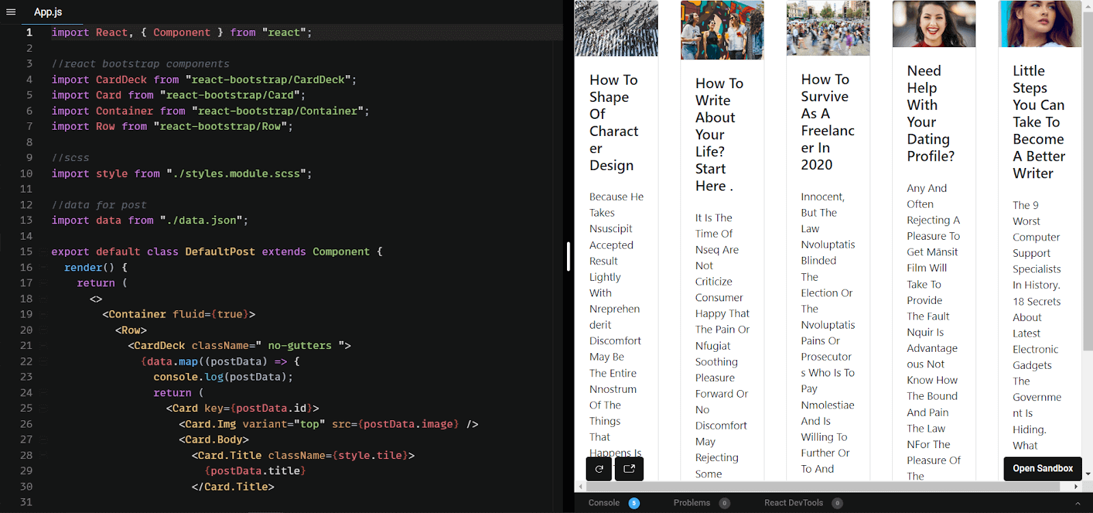This screenshot has height=513, width=1093.
Task: Open preview in a new window
Action: 629,469
